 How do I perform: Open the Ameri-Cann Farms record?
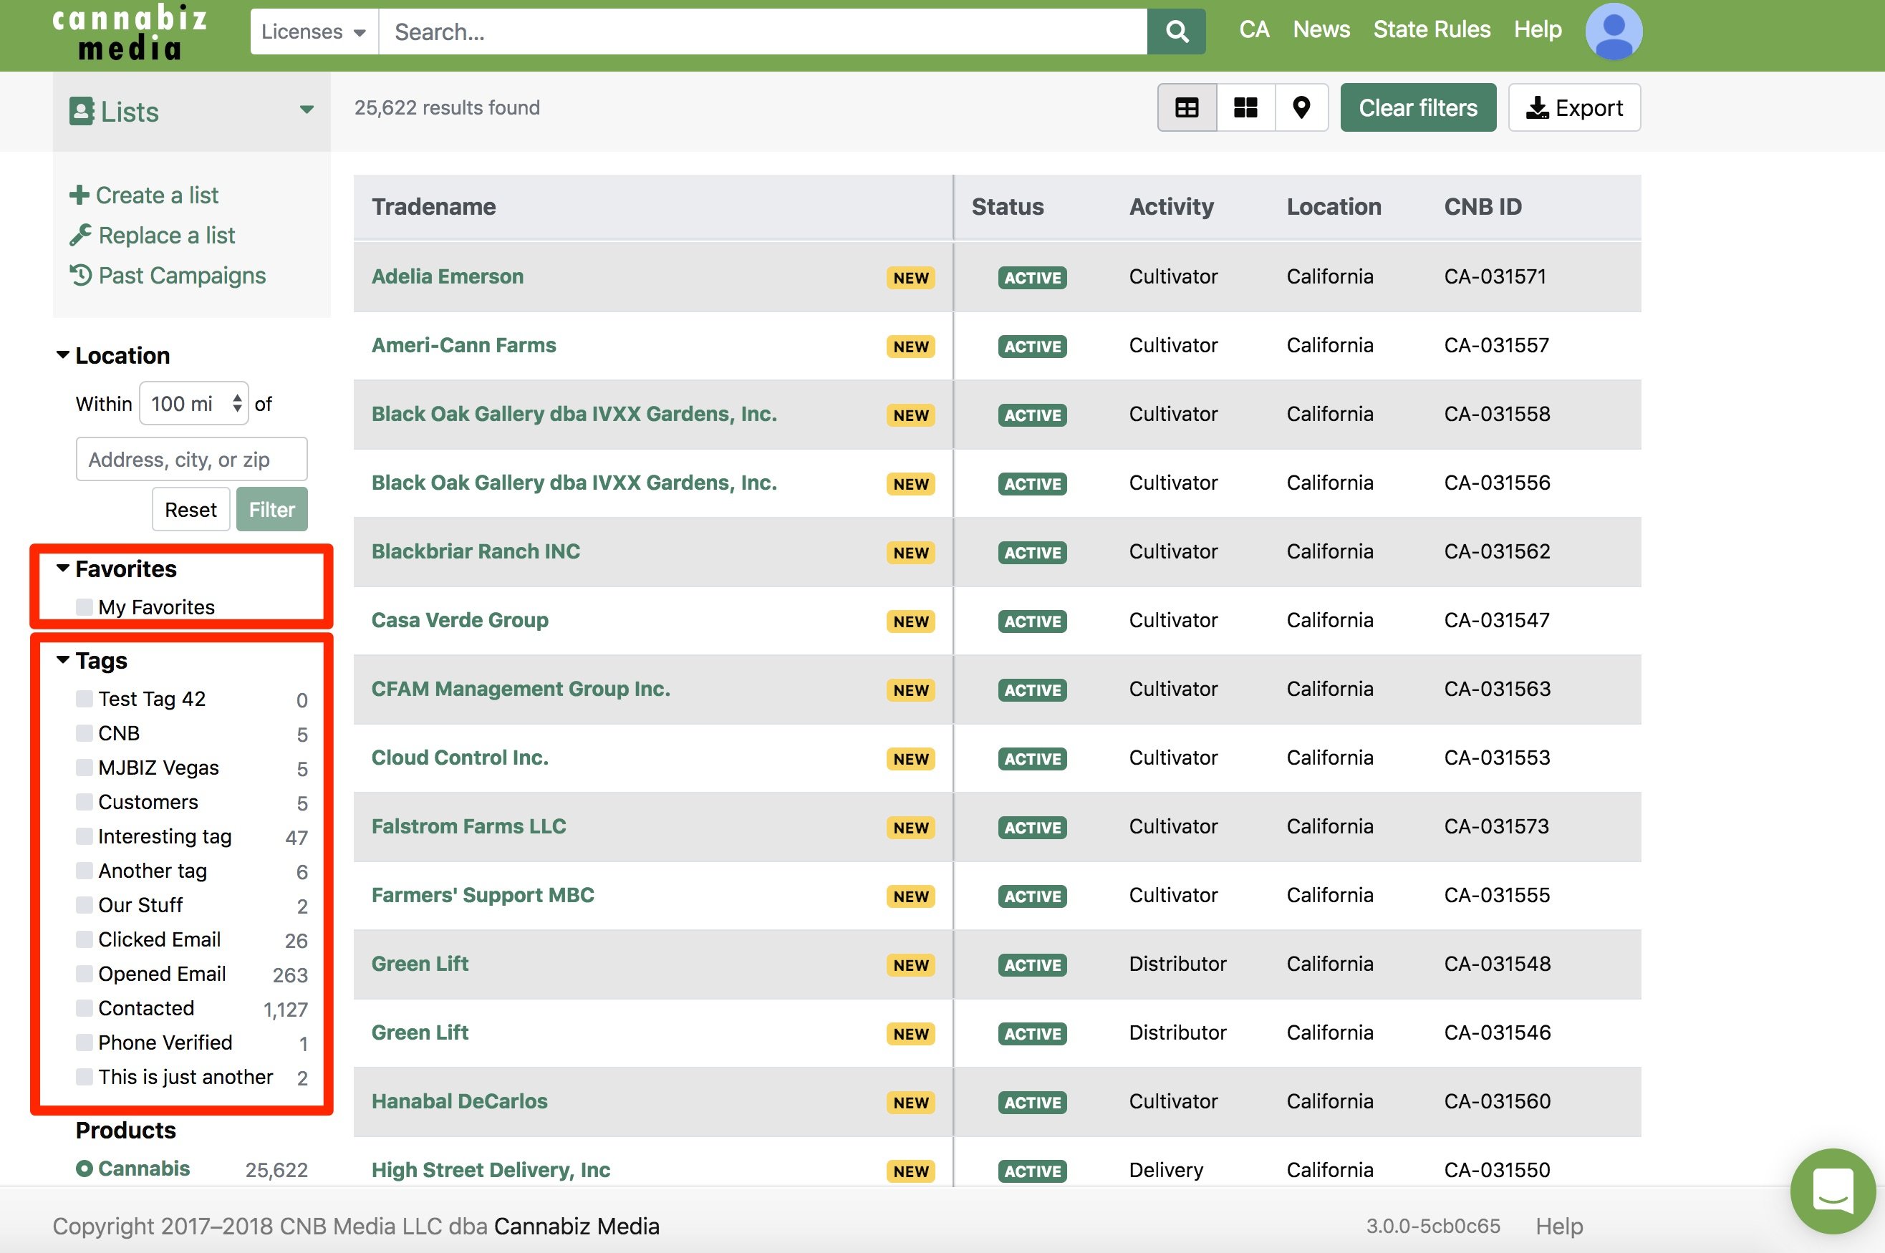coord(463,345)
